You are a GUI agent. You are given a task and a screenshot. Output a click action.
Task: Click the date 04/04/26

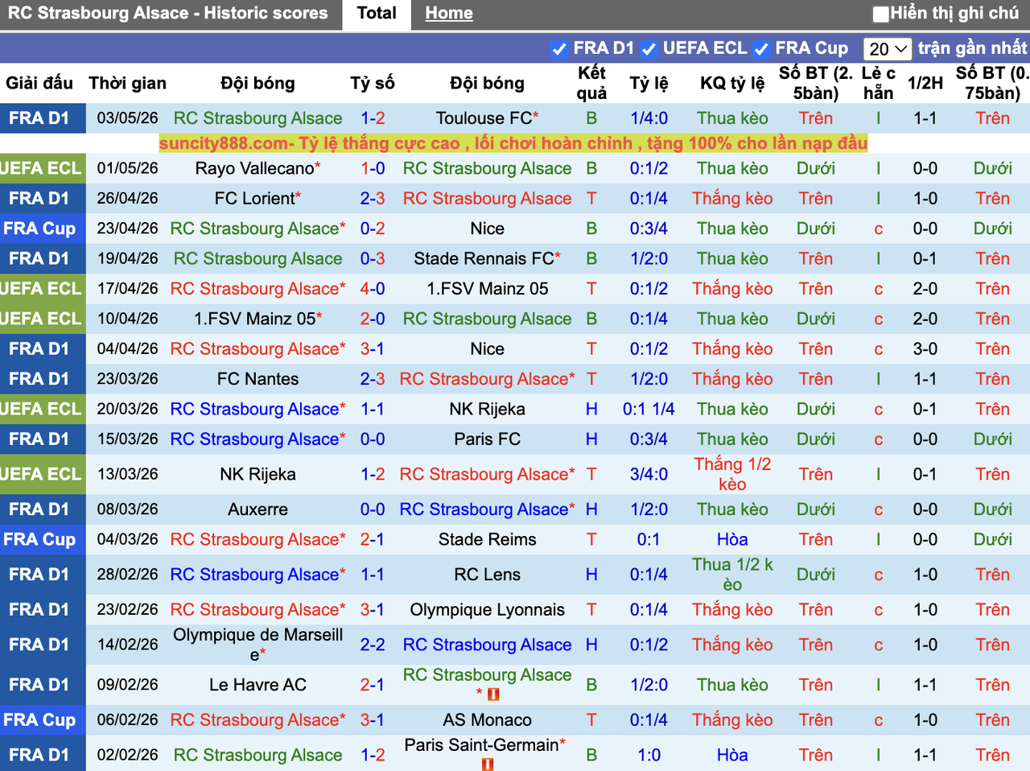[127, 348]
